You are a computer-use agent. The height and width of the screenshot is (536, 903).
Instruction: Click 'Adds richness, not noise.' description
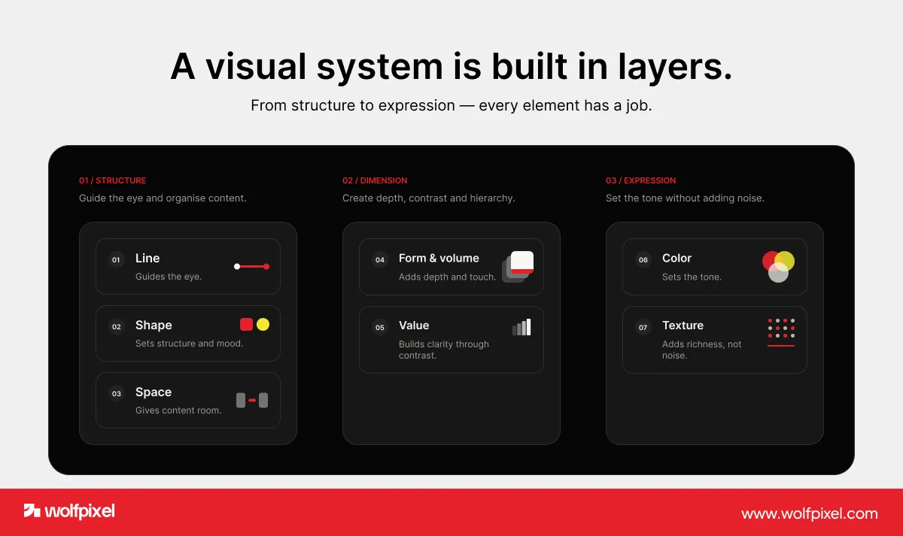(x=702, y=350)
